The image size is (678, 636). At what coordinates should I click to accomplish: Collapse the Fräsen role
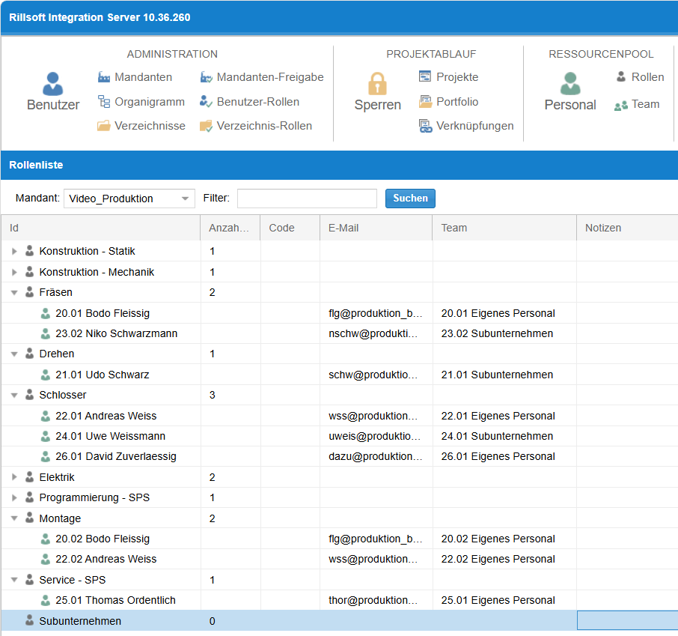pos(14,293)
